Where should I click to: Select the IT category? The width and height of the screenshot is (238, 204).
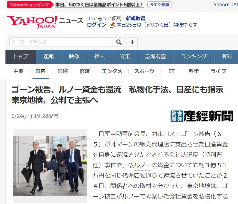tap(171, 71)
